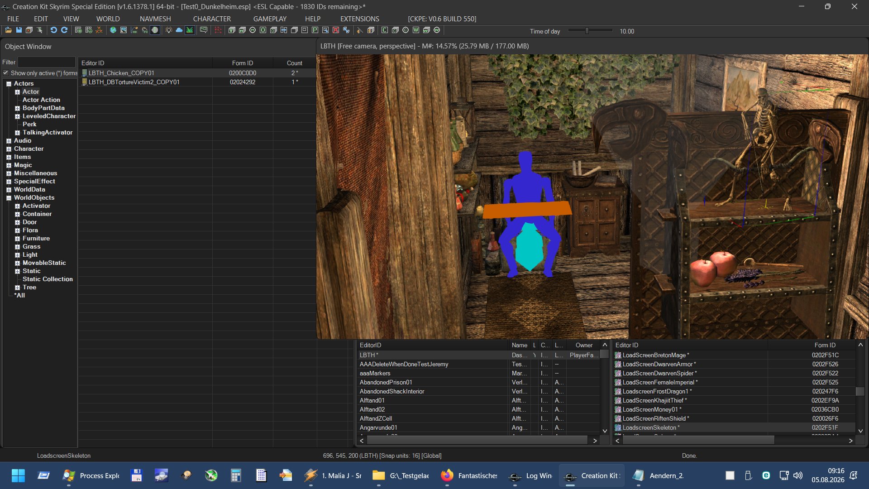Viewport: 869px width, 489px height.
Task: Click the red crossed-box toolbar icon
Action: point(336,30)
